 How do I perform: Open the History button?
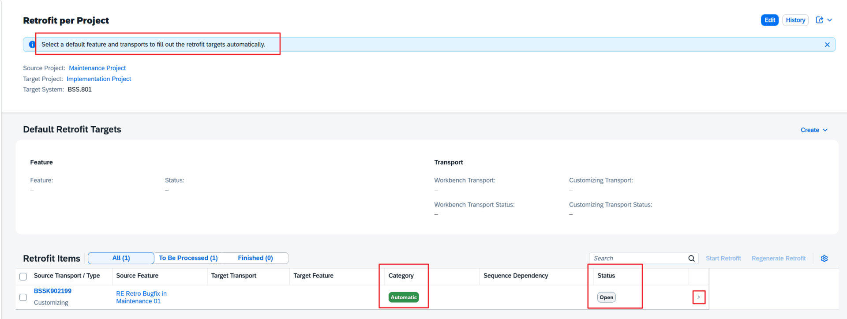(795, 20)
